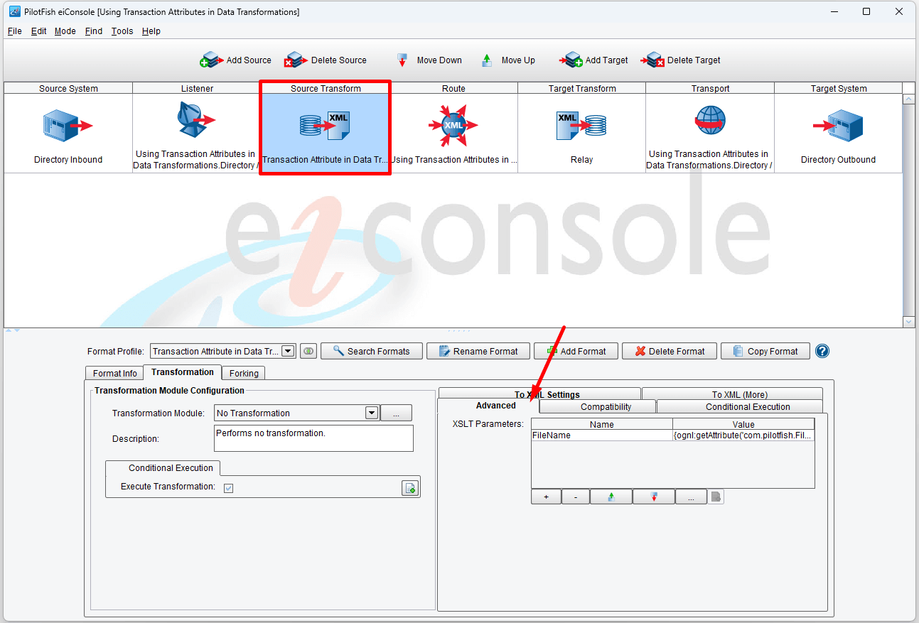
Task: Click the ellipsis button below XSLT Parameters table
Action: [691, 497]
